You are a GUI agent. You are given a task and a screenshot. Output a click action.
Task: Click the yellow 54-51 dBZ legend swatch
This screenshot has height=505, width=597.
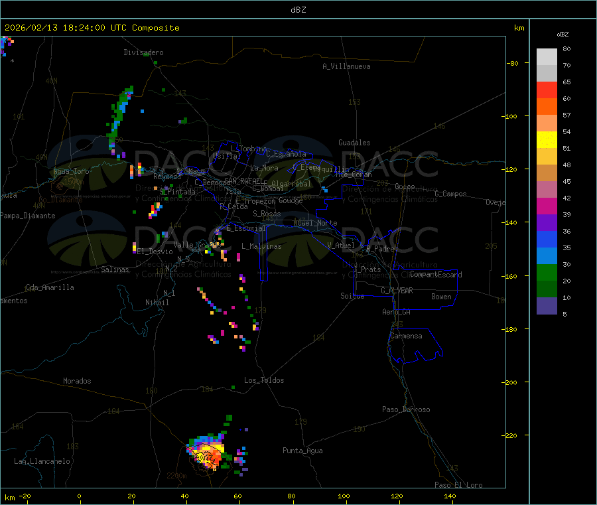pos(547,140)
